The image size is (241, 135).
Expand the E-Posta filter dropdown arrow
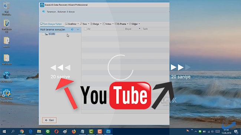coord(128,24)
